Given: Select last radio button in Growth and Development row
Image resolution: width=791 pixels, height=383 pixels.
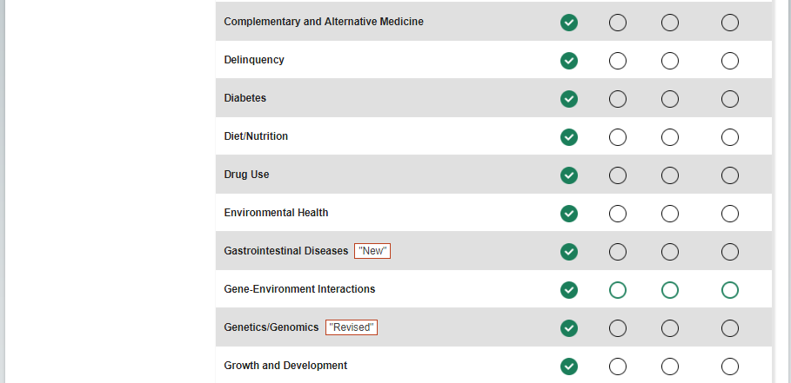Looking at the screenshot, I should point(730,366).
